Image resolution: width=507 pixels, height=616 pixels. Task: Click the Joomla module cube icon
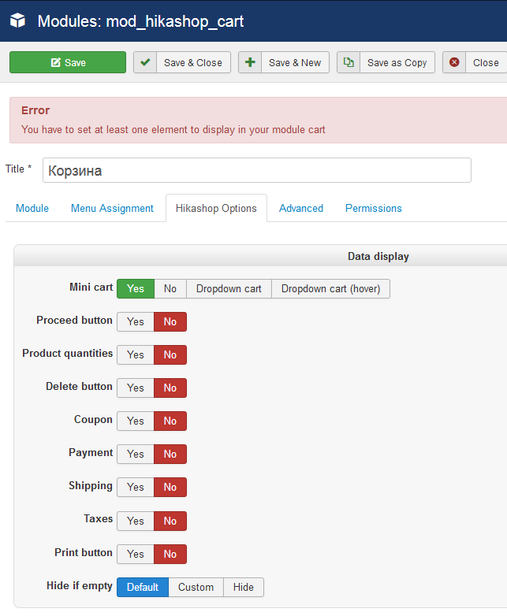(17, 21)
